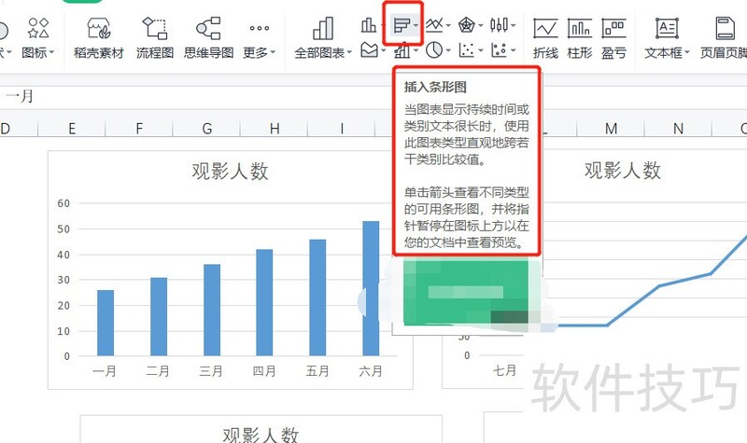Insert an area chart icon

(x=370, y=49)
